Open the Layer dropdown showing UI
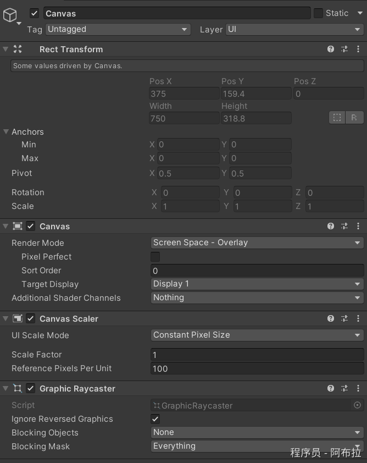This screenshot has width=367, height=463. click(x=294, y=29)
